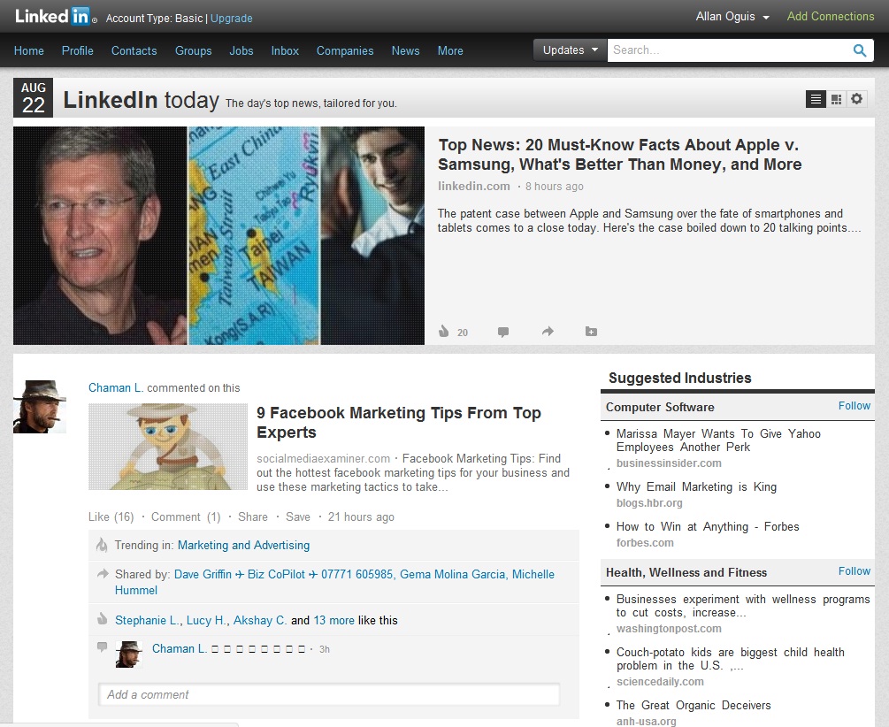Image resolution: width=889 pixels, height=727 pixels.
Task: Go to the Inbox tab
Action: (285, 50)
